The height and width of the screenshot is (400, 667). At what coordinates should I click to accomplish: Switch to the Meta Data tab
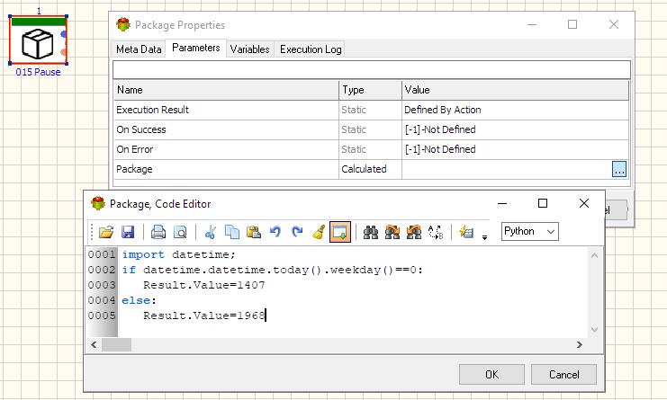click(x=139, y=49)
